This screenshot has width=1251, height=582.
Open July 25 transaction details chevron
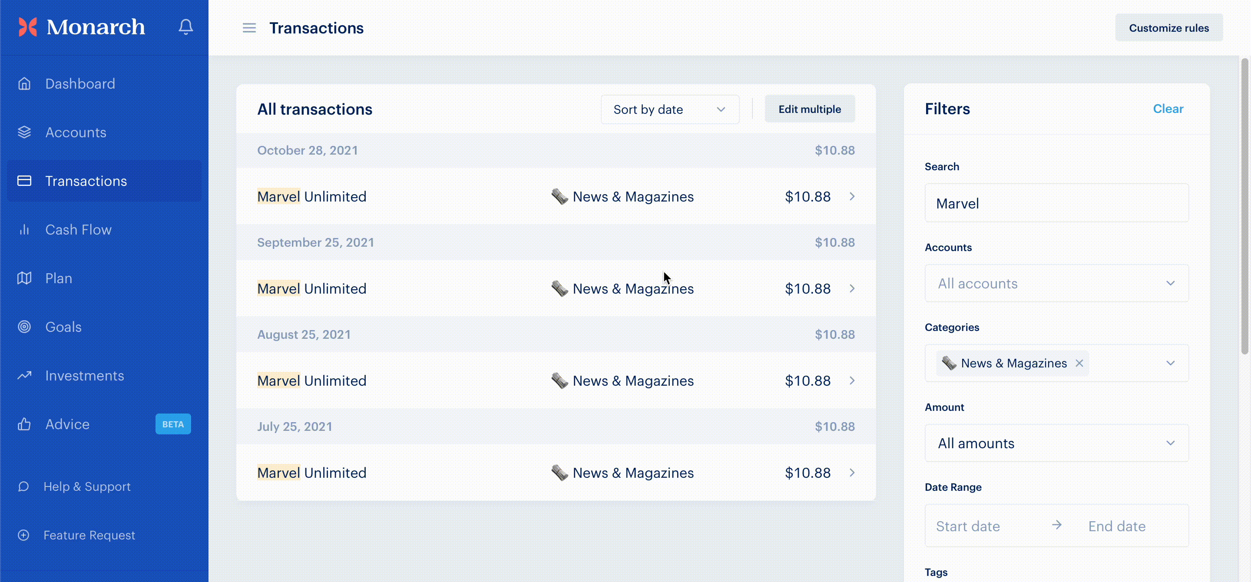click(852, 472)
